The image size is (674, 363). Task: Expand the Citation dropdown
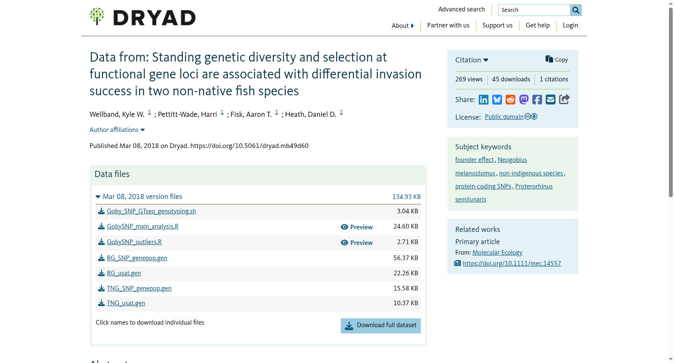click(472, 60)
